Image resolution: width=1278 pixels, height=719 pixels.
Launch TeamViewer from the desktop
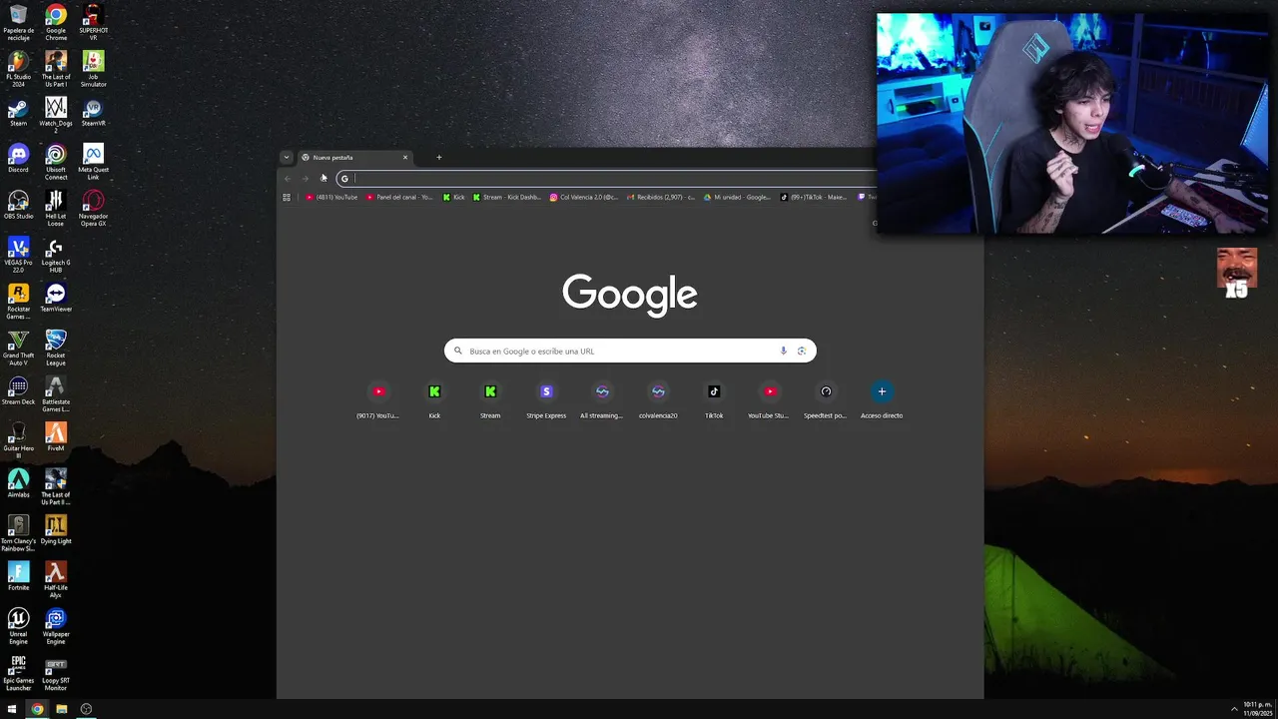click(56, 298)
